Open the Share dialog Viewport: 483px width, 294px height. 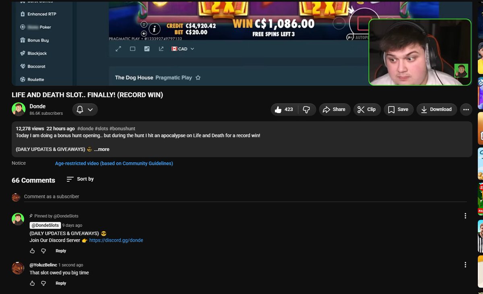[334, 110]
